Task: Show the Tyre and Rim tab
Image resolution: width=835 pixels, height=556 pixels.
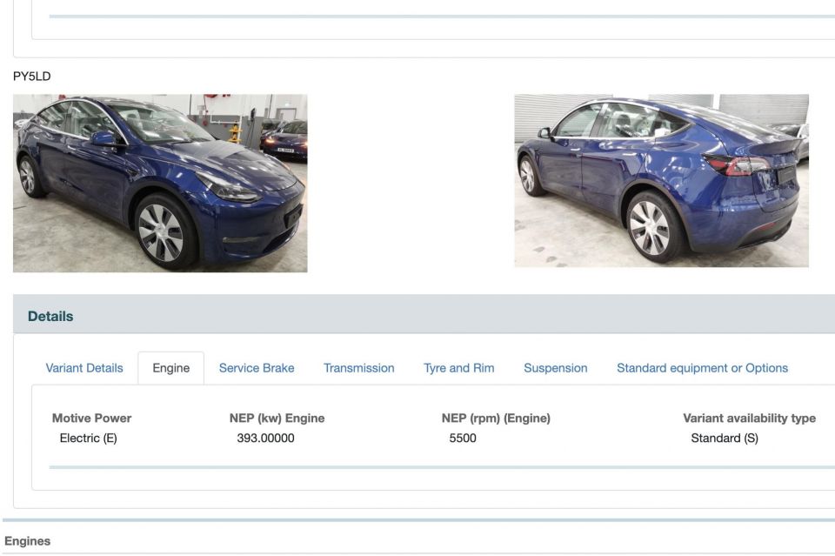Action: point(459,368)
